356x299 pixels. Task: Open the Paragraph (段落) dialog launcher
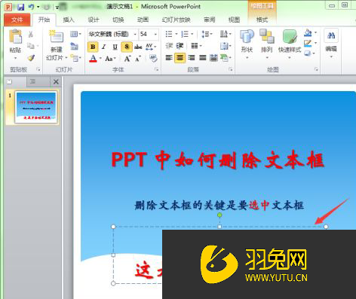pos(231,69)
